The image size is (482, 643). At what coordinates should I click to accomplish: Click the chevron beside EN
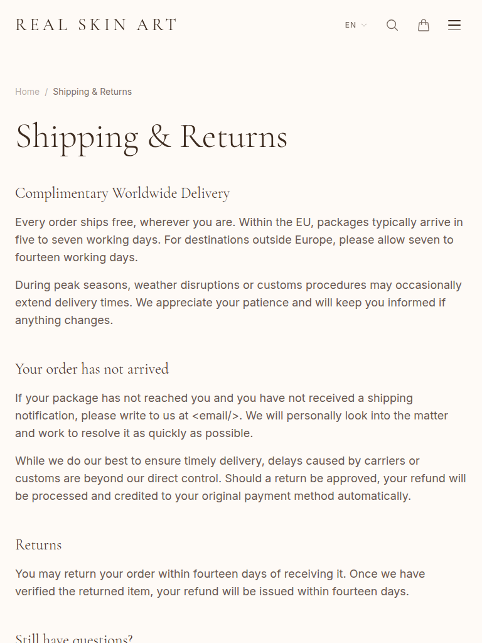364,26
